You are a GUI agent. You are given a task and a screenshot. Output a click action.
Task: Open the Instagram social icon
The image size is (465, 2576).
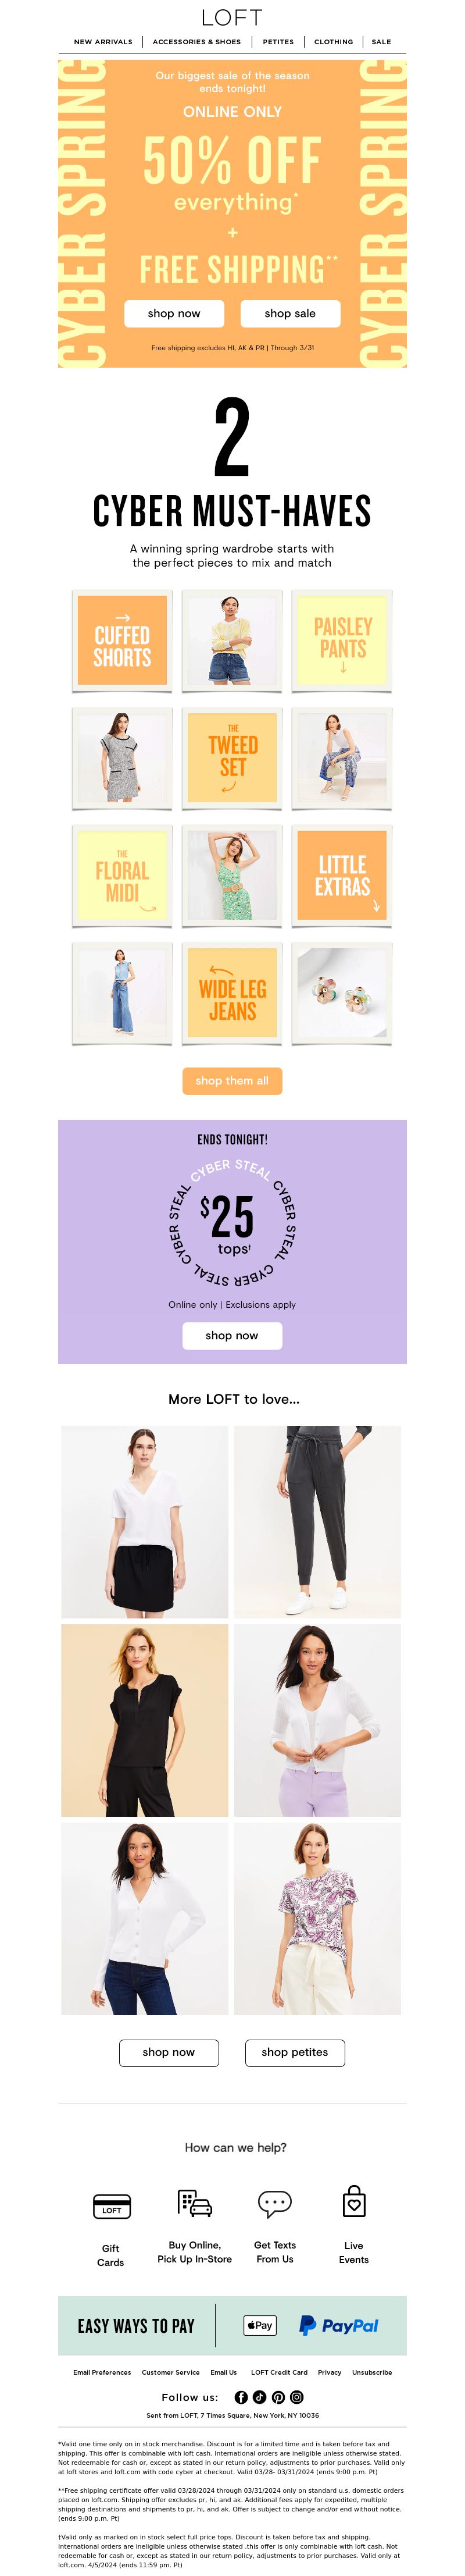click(297, 2396)
